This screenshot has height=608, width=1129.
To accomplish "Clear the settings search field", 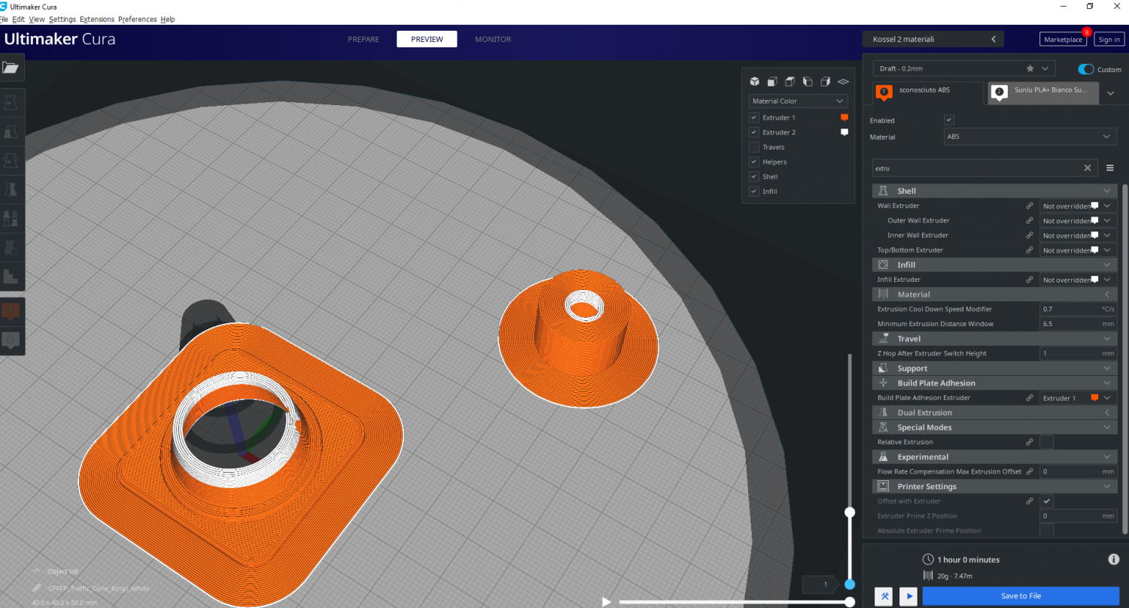I will coord(1088,168).
